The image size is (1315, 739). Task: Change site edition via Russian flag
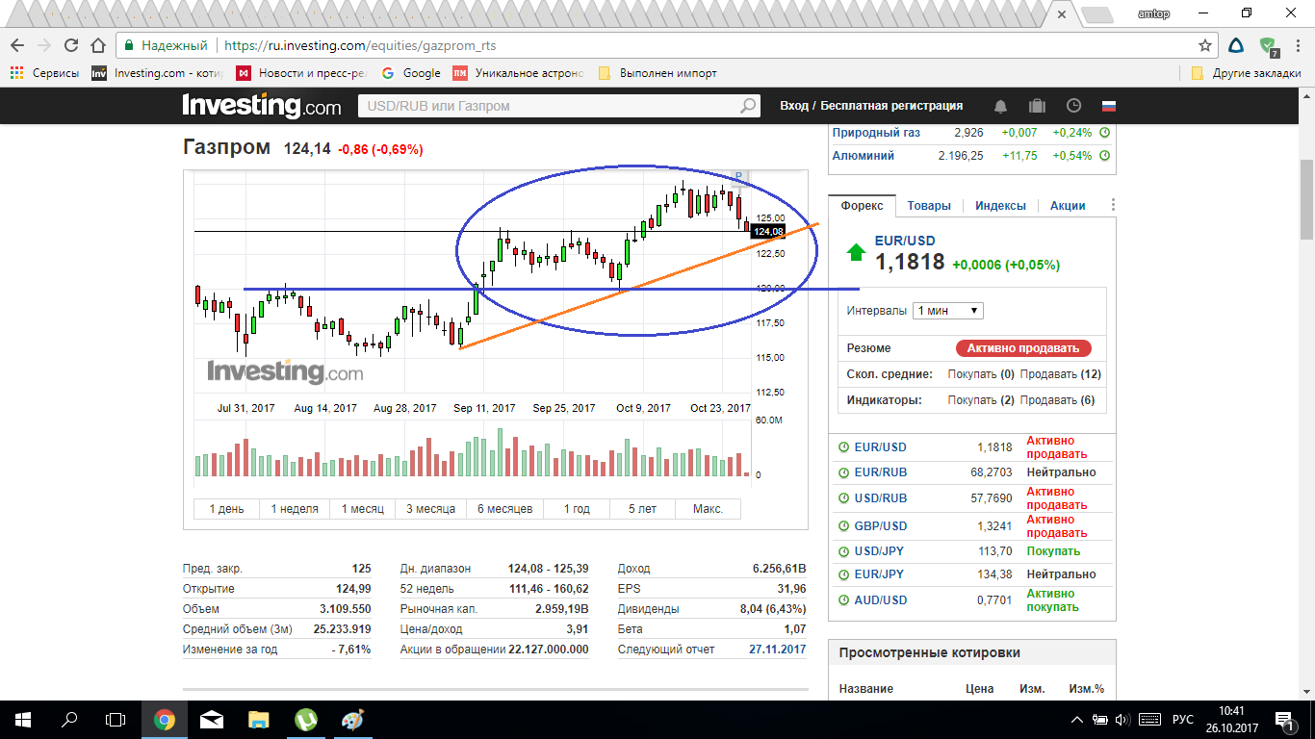coord(1109,106)
